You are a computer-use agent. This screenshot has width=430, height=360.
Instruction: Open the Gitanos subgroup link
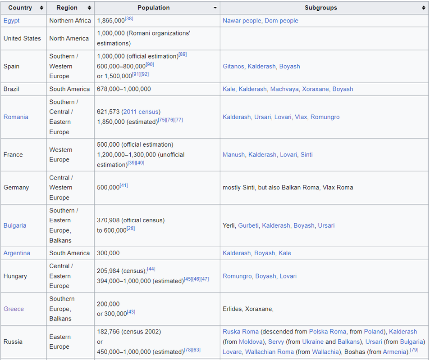coord(233,66)
